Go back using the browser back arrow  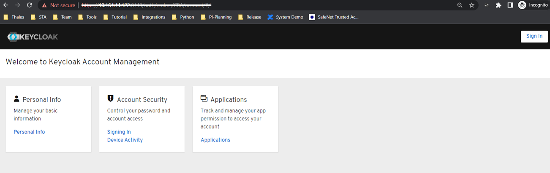6,5
